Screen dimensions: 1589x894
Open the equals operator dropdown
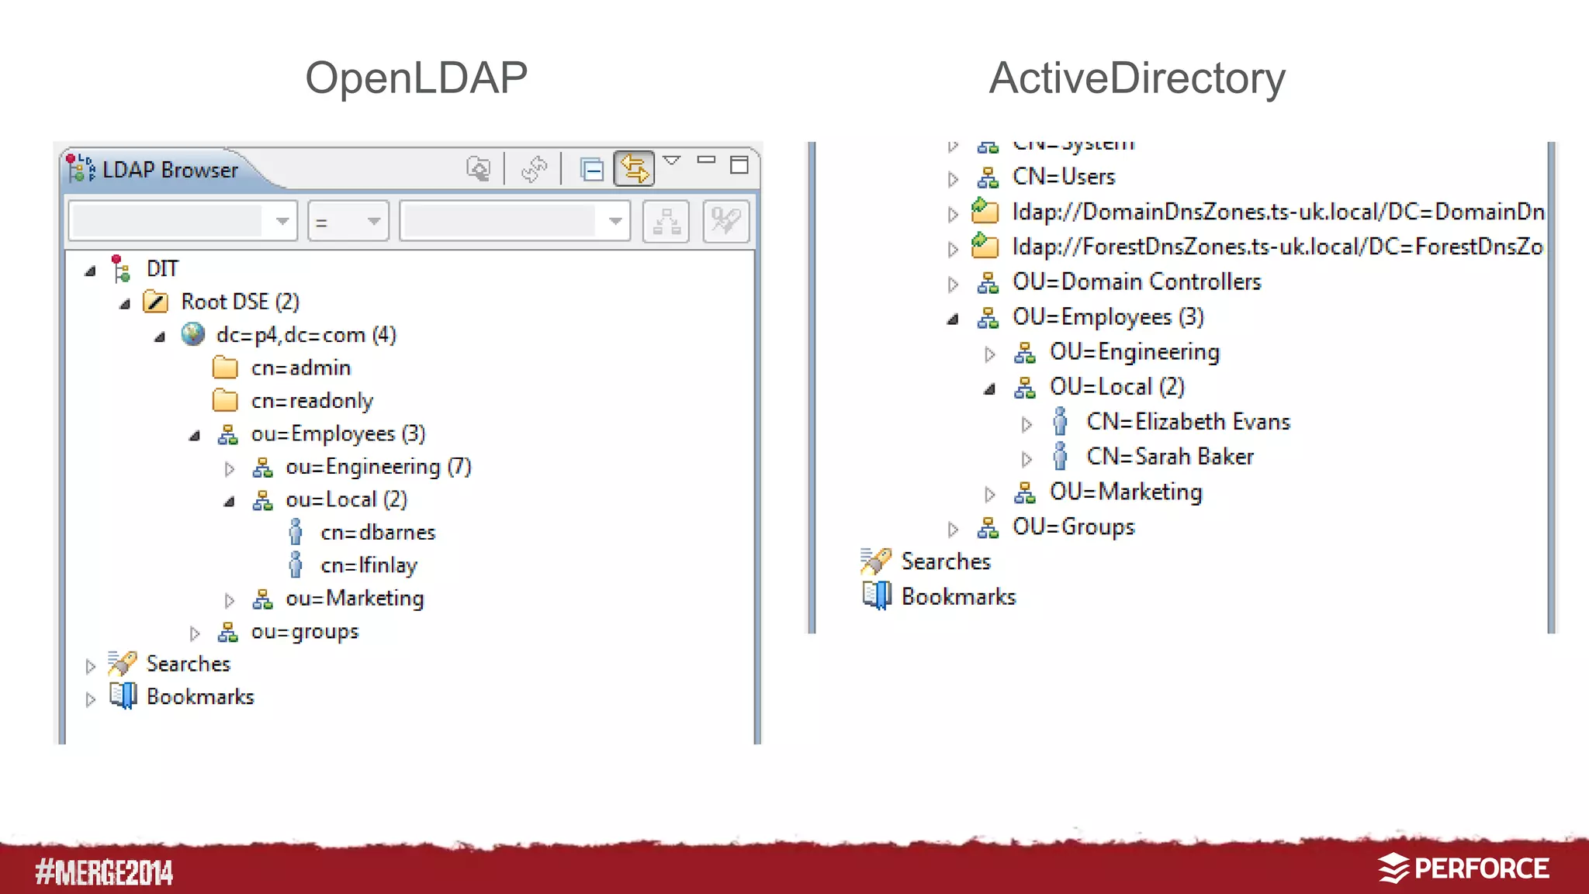click(x=348, y=221)
